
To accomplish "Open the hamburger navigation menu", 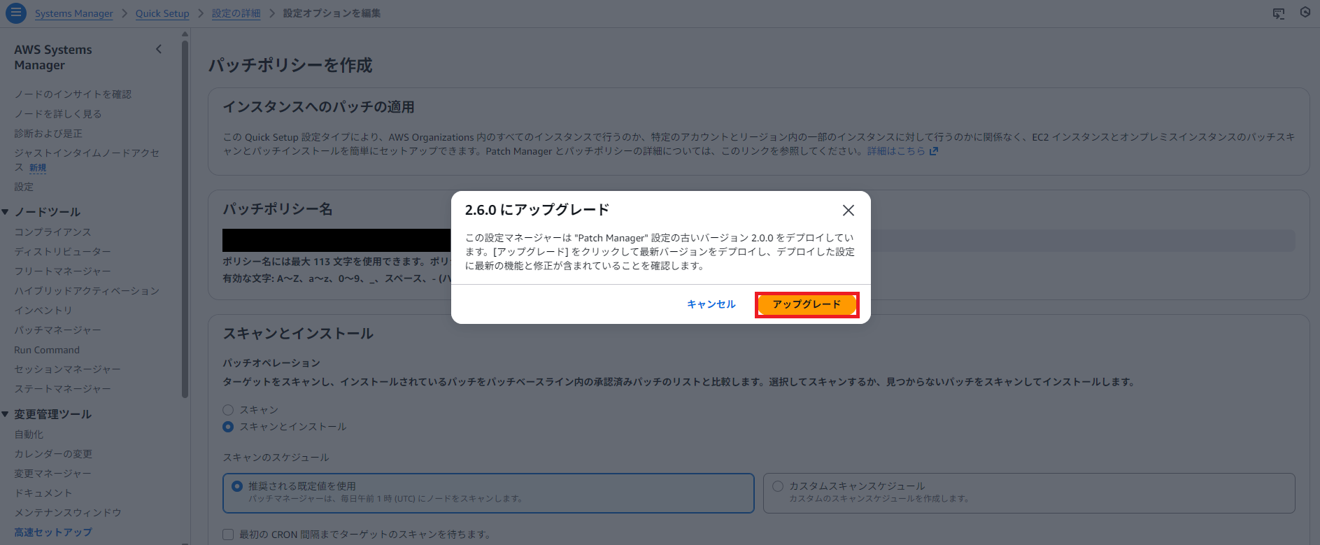I will pos(16,13).
